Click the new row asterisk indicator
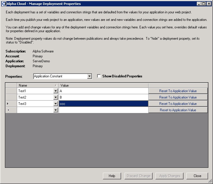Image resolution: width=213 pixels, height=184 pixels. [8, 110]
